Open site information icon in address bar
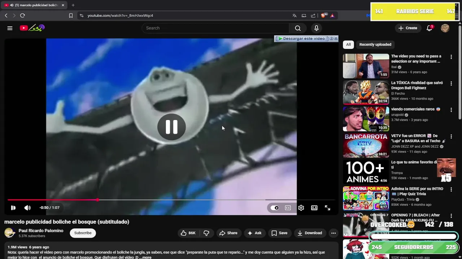Screen dimensions: 462x259 click(82, 15)
